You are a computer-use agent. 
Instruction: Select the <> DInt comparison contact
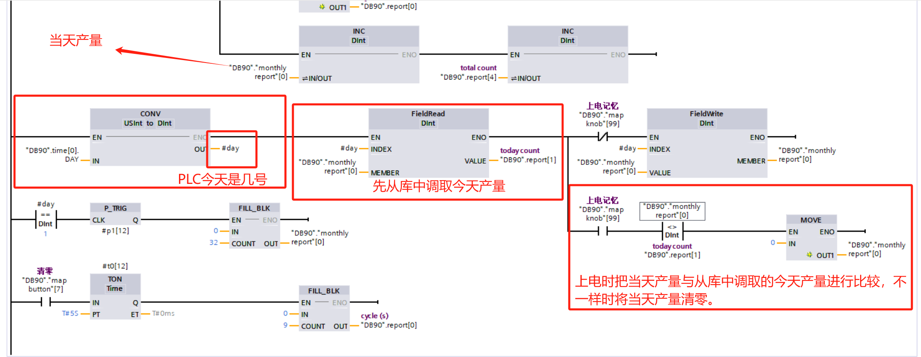[x=672, y=231]
